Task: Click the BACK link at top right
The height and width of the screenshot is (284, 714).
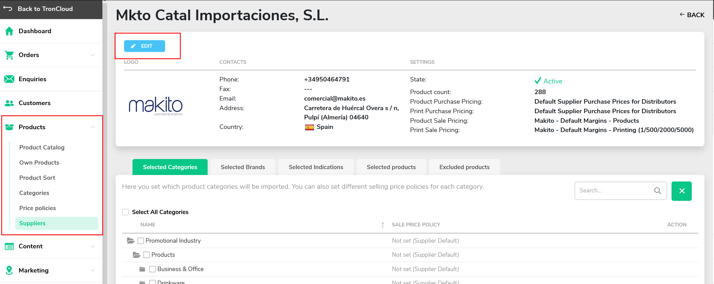Action: [x=692, y=15]
